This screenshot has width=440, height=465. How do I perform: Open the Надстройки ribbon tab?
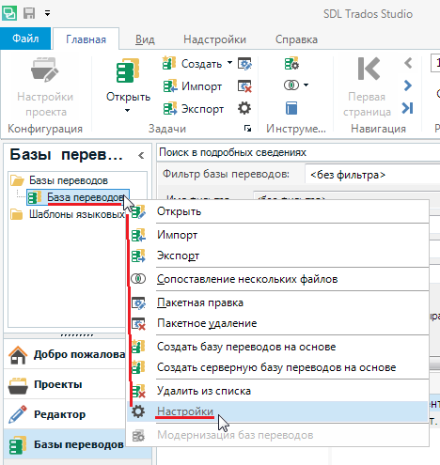click(214, 39)
